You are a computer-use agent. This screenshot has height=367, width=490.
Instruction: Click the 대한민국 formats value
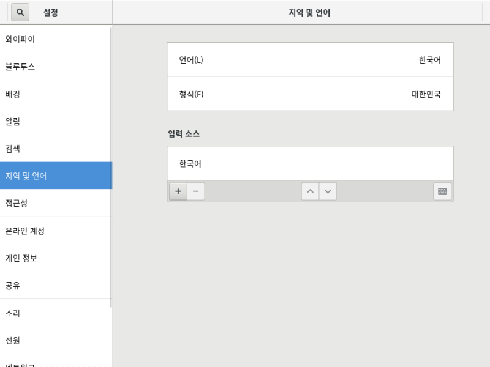click(x=426, y=94)
